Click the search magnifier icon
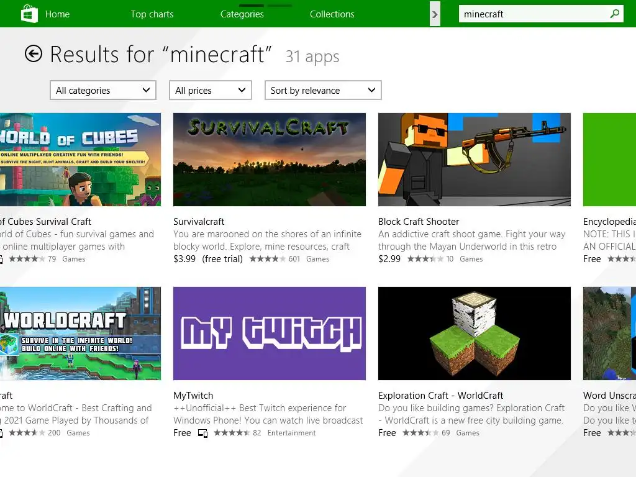The image size is (636, 477). click(x=614, y=14)
